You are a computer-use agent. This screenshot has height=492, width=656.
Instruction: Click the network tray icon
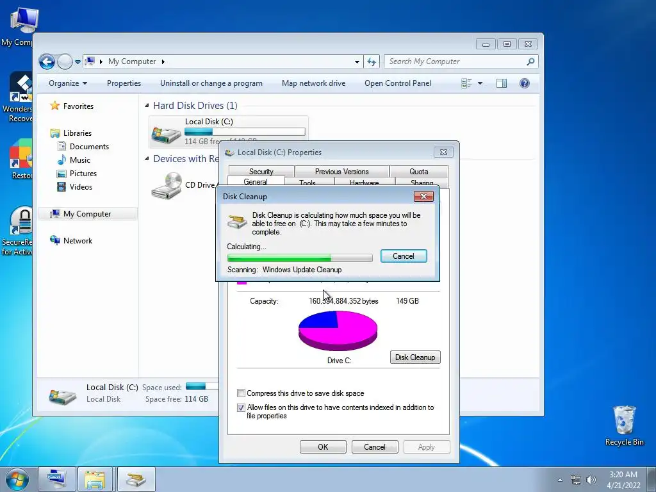(x=576, y=480)
